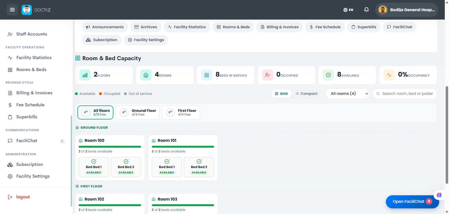This screenshot has width=449, height=214.
Task: Click the occupied stat person icon
Action: 268,75
